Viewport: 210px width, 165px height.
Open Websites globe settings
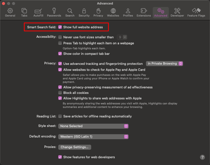pyautogui.click(x=113, y=13)
